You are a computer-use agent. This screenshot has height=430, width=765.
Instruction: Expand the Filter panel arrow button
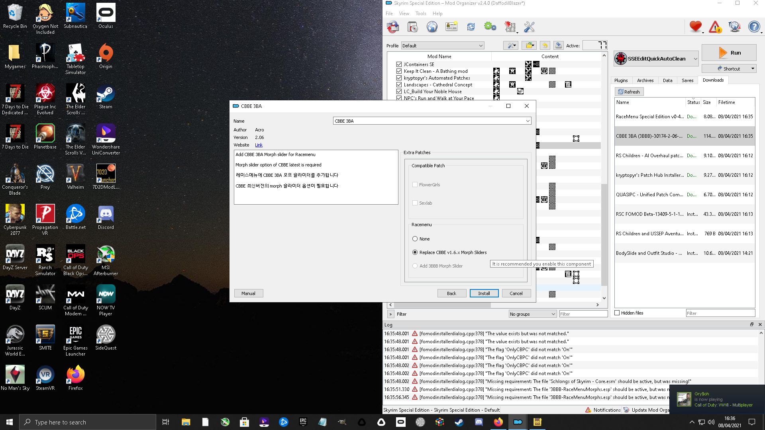tap(390, 314)
